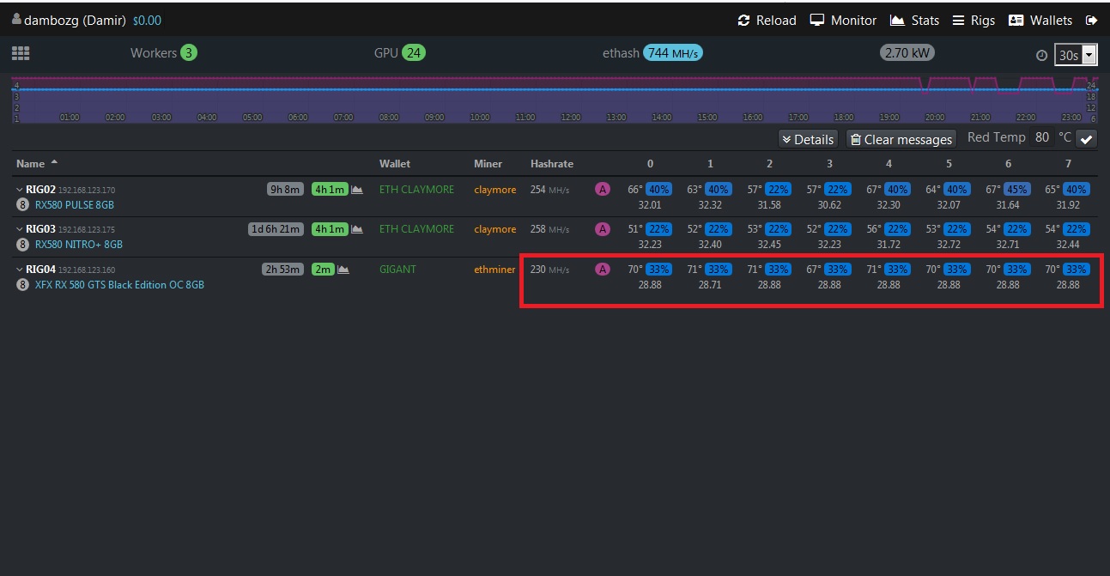
Task: Click the user profile icon
Action: point(16,20)
